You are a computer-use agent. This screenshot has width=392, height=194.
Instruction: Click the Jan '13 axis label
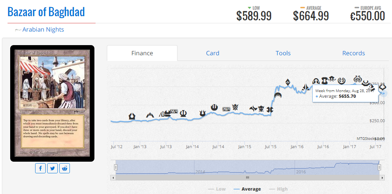(140, 147)
